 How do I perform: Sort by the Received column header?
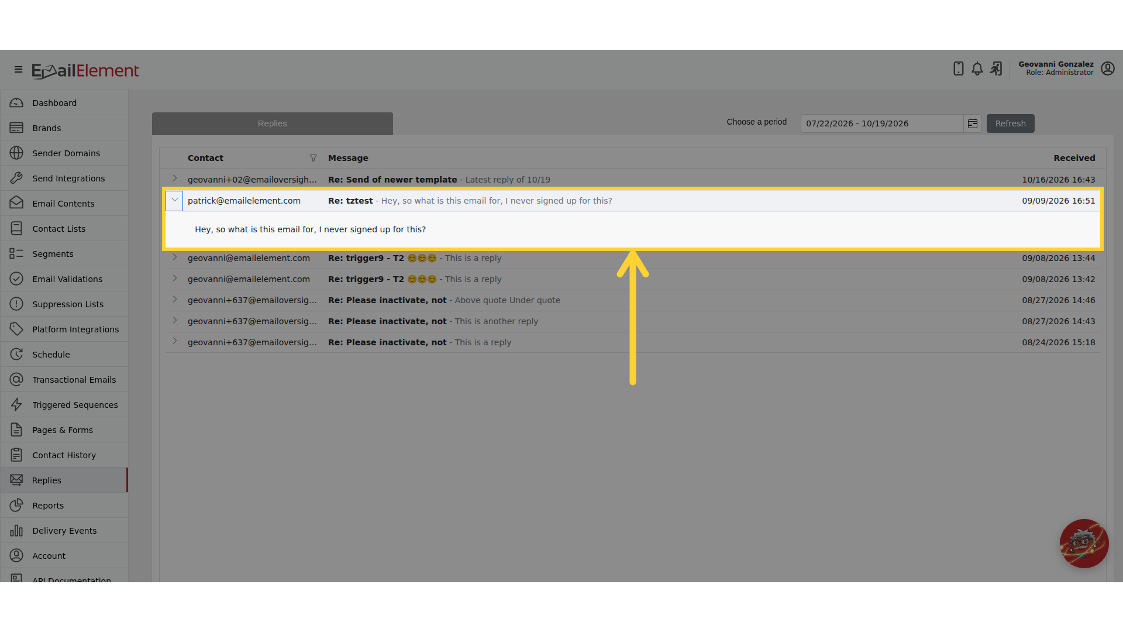point(1074,158)
